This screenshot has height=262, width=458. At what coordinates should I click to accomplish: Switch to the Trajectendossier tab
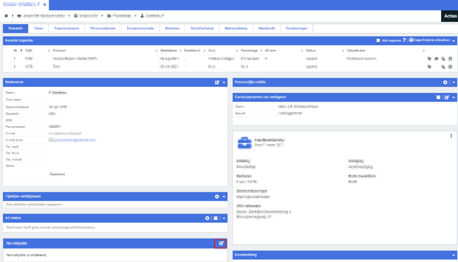pos(66,28)
